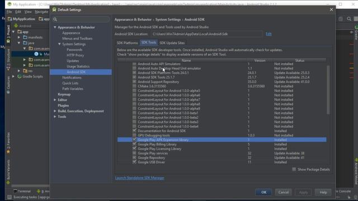The height and width of the screenshot is (201, 358).
Task: Sort table by the Name column header
Action: click(x=186, y=60)
